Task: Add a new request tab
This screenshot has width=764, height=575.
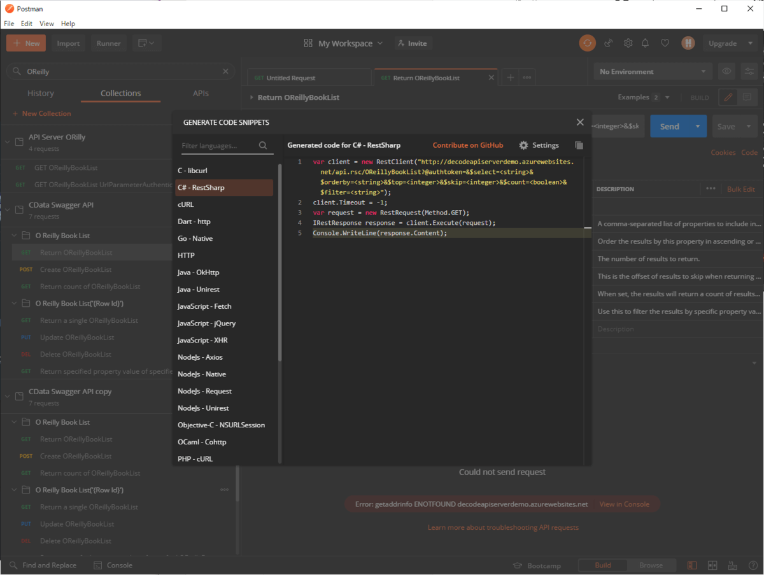Action: (510, 78)
